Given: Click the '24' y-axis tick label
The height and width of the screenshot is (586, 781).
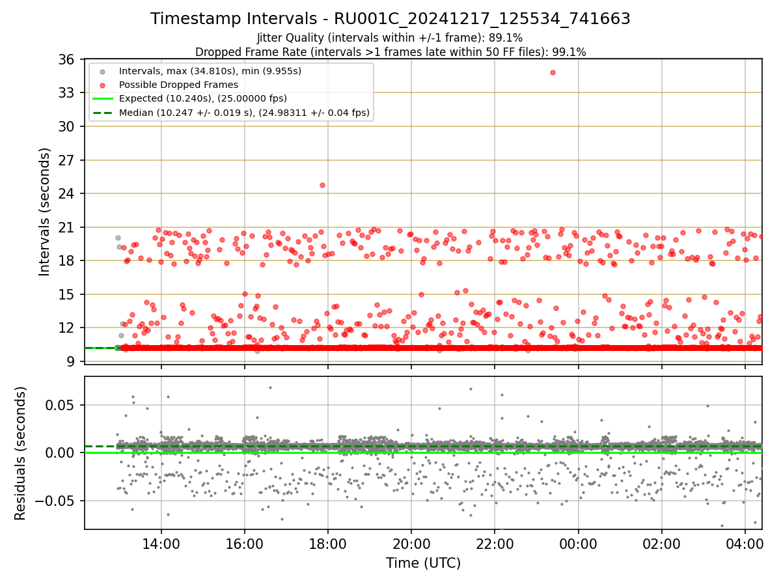Looking at the screenshot, I should 67,193.
